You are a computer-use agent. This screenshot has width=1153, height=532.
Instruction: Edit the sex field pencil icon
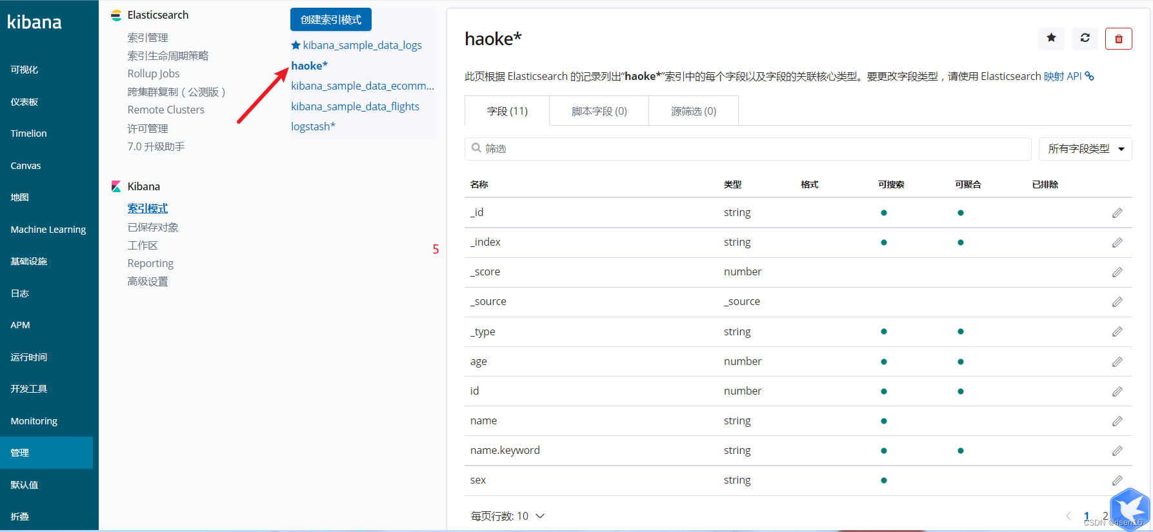tap(1118, 480)
